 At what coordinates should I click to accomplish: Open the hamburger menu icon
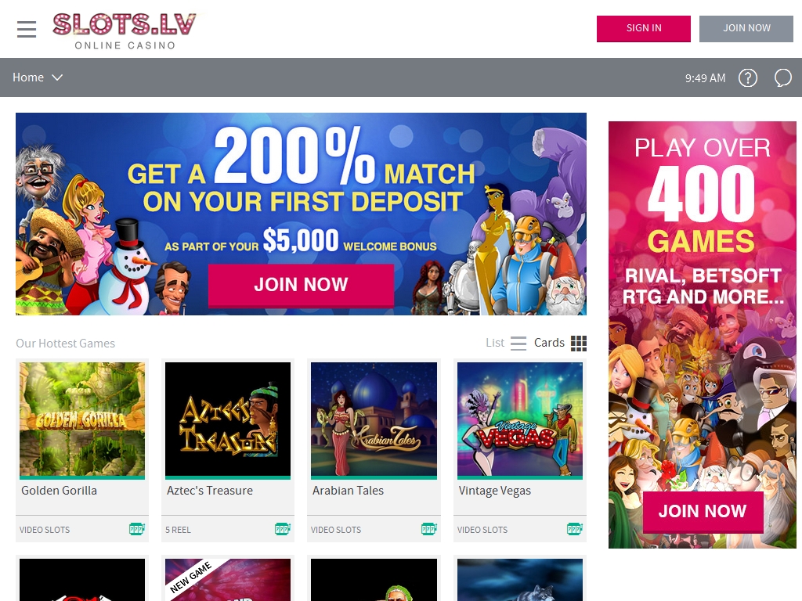tap(27, 29)
